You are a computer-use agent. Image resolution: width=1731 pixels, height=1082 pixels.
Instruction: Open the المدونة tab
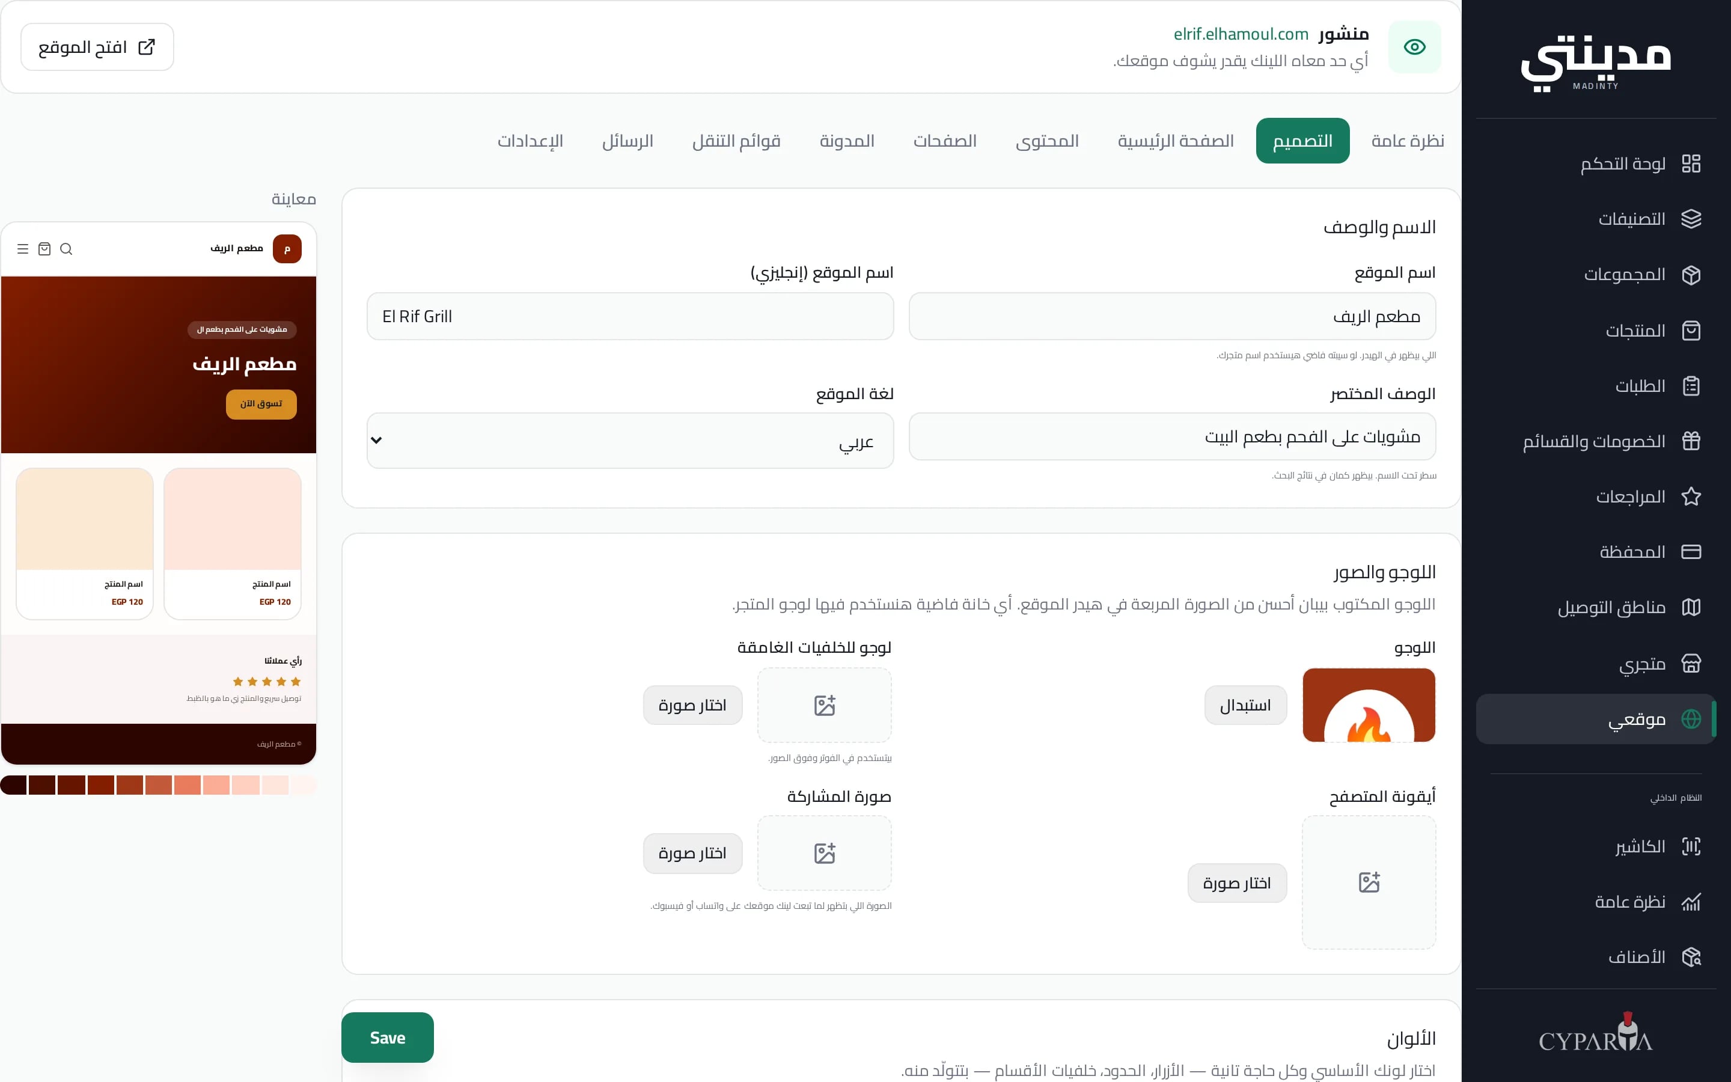click(847, 141)
